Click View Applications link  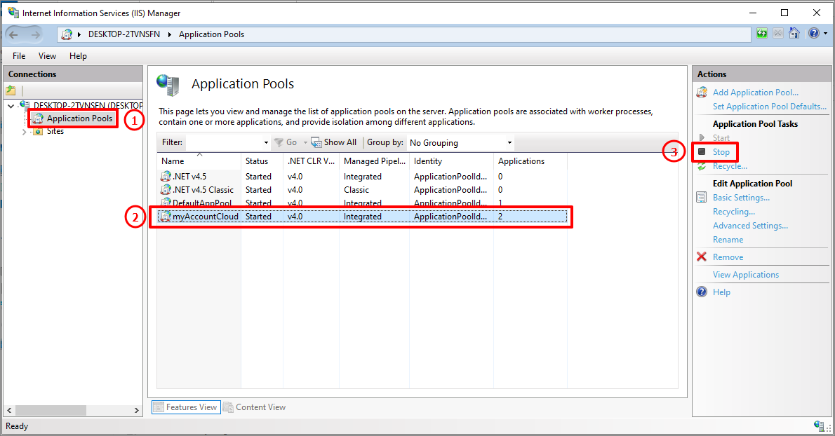coord(745,275)
